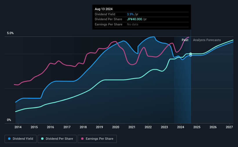Select the 2019 label on the time axis
This screenshot has height=147, width=238.
click(x=99, y=127)
